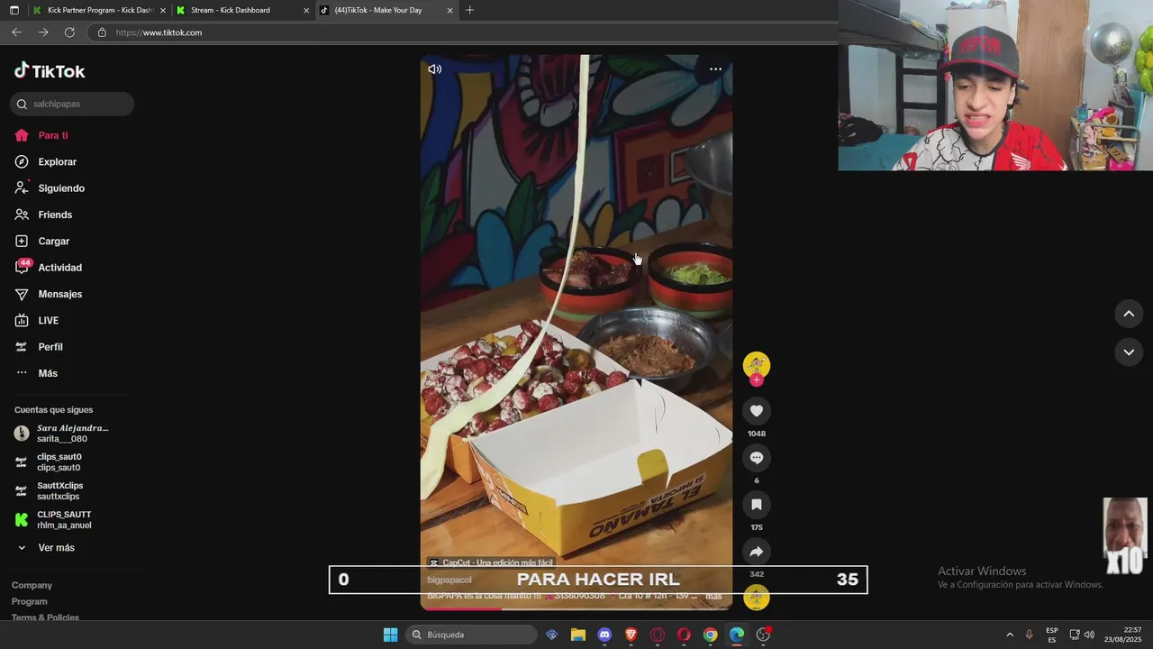This screenshot has width=1153, height=649.
Task: Follow the creator with the plus badge
Action: tap(757, 380)
